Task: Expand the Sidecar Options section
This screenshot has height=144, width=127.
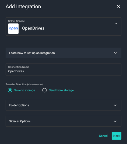Action: pyautogui.click(x=63, y=121)
